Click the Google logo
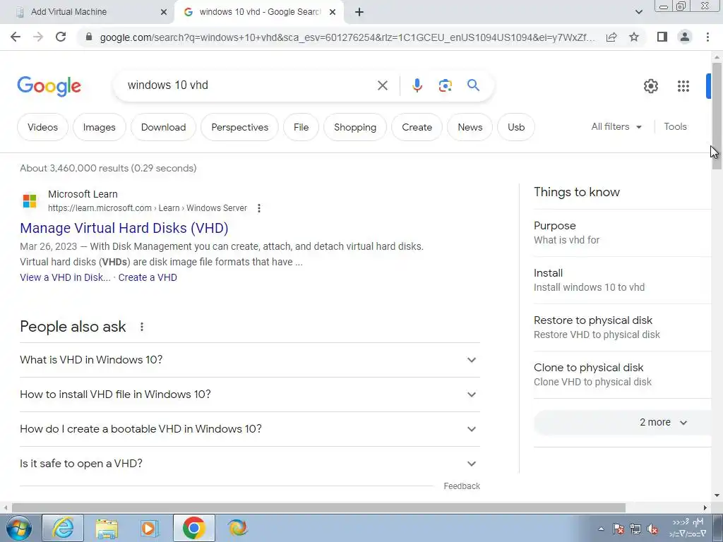 (x=49, y=86)
